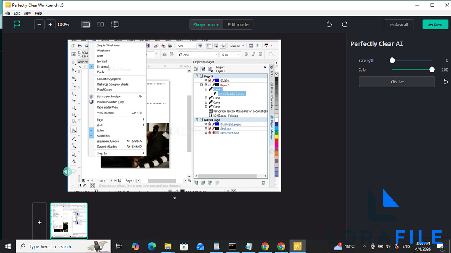Switch to Simple mode tab
The image size is (451, 253).
[206, 25]
